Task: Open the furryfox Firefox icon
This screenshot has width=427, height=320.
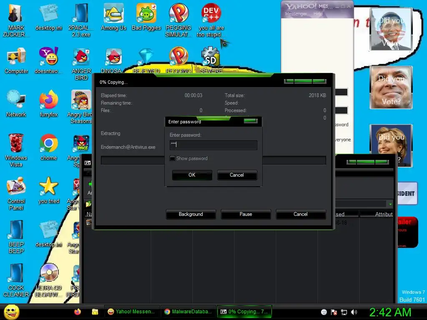Action: 48,104
